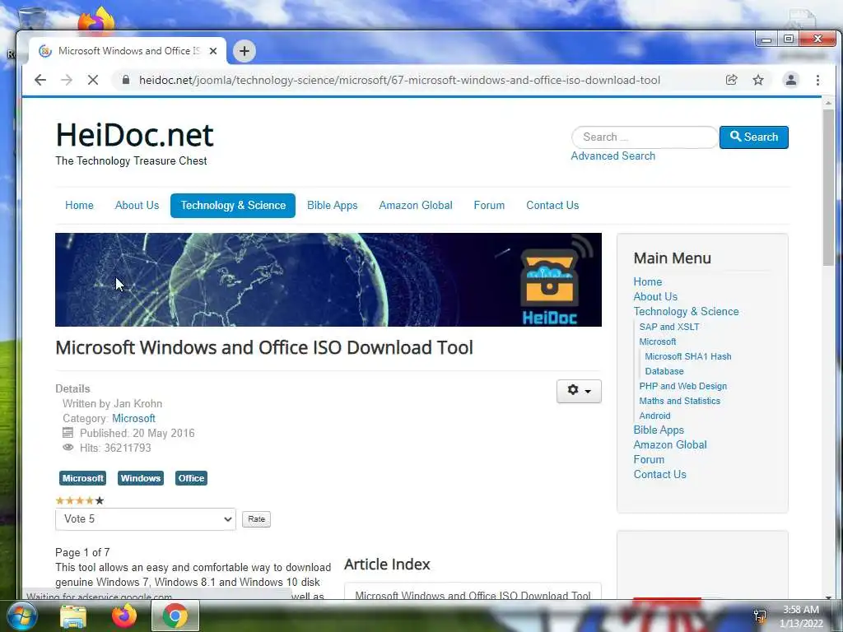
Task: Open SAP and XSLT sidebar link
Action: click(669, 327)
